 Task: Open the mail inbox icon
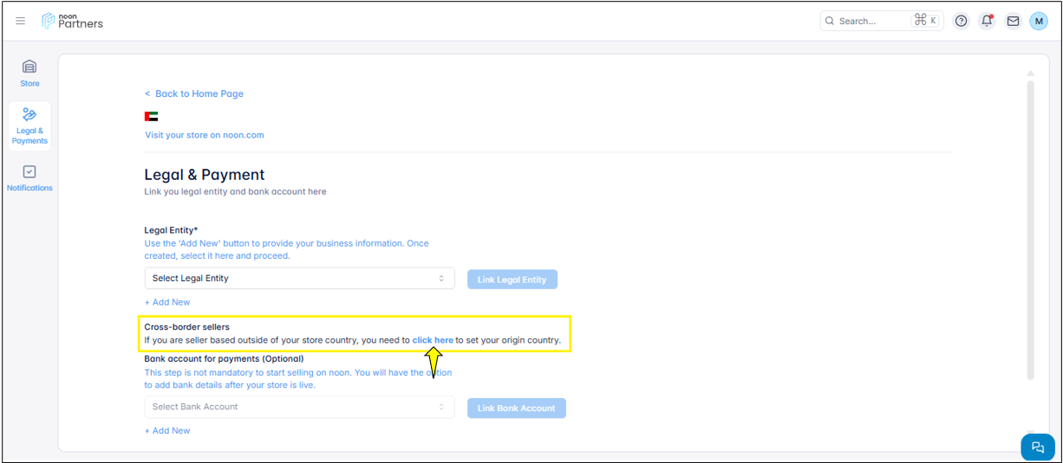pyautogui.click(x=1013, y=21)
